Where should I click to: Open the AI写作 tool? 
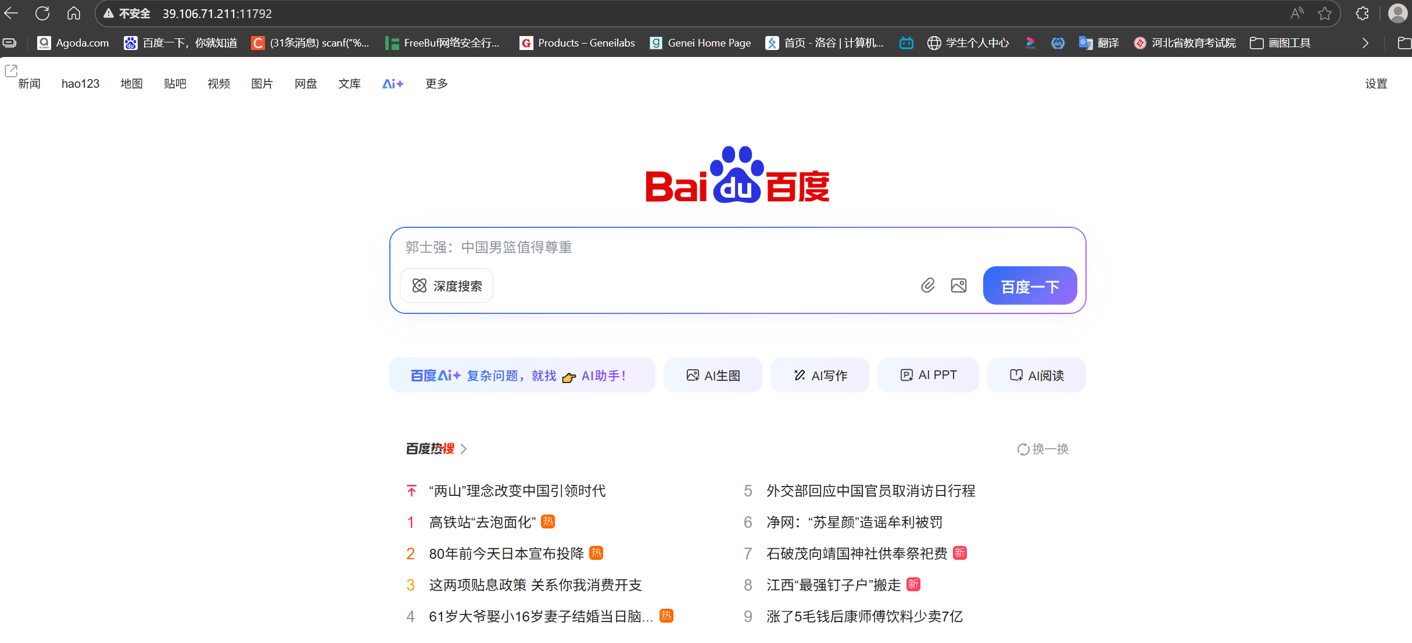(820, 375)
